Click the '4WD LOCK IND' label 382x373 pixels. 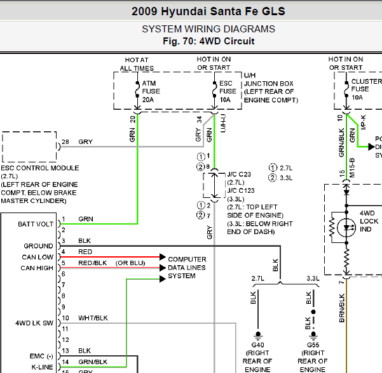tap(369, 221)
